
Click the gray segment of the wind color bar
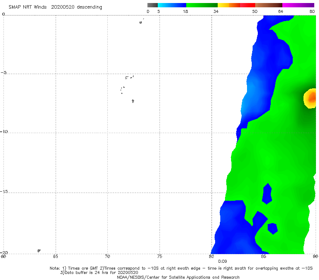pyautogui.click(x=152, y=5)
